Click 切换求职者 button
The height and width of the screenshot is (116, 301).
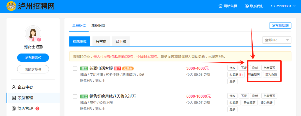33,69
